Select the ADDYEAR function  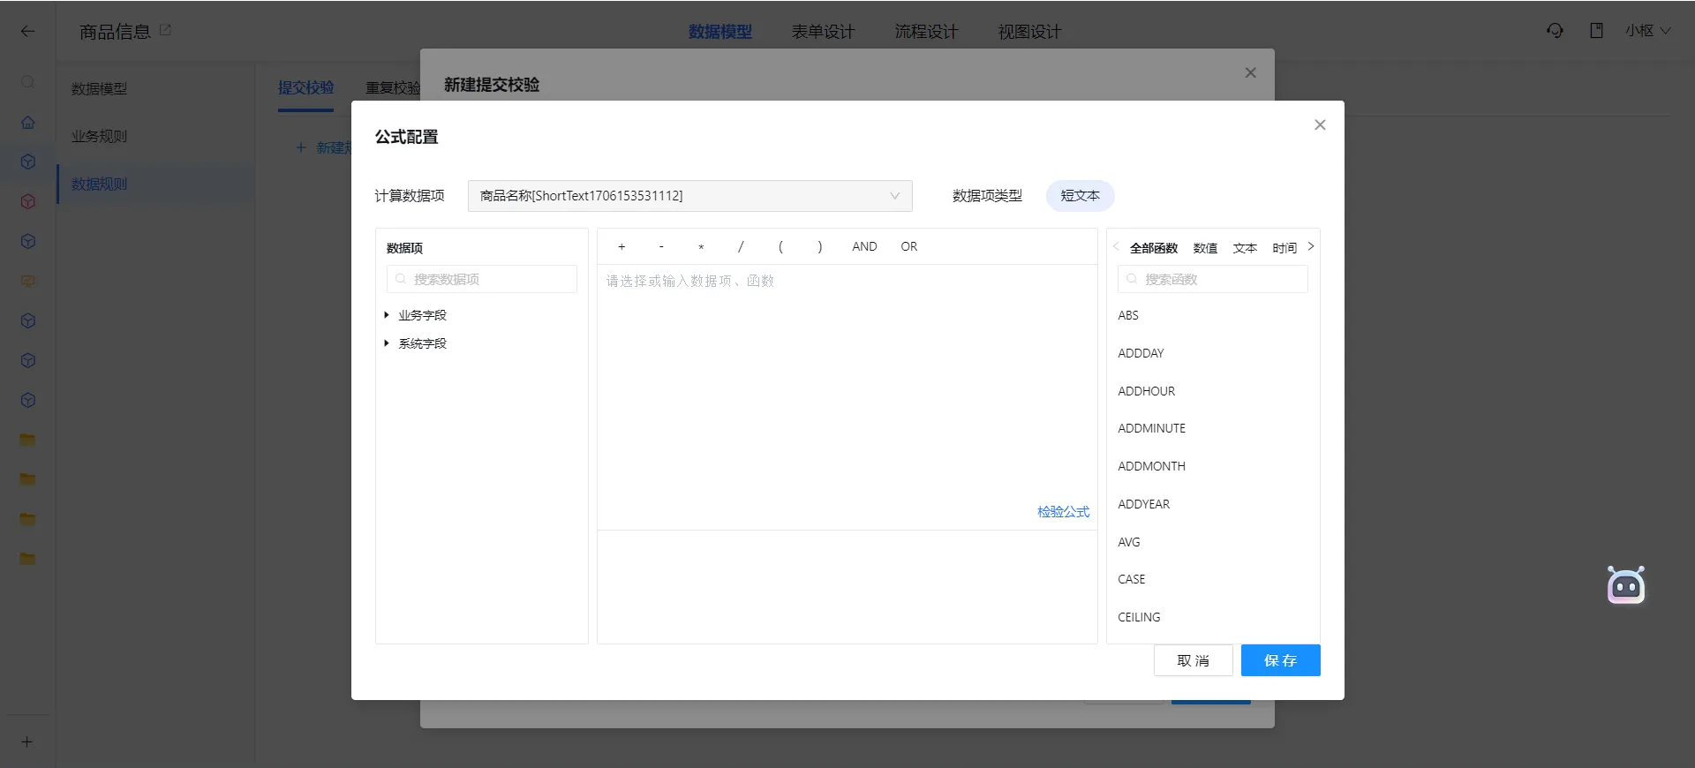(1143, 504)
